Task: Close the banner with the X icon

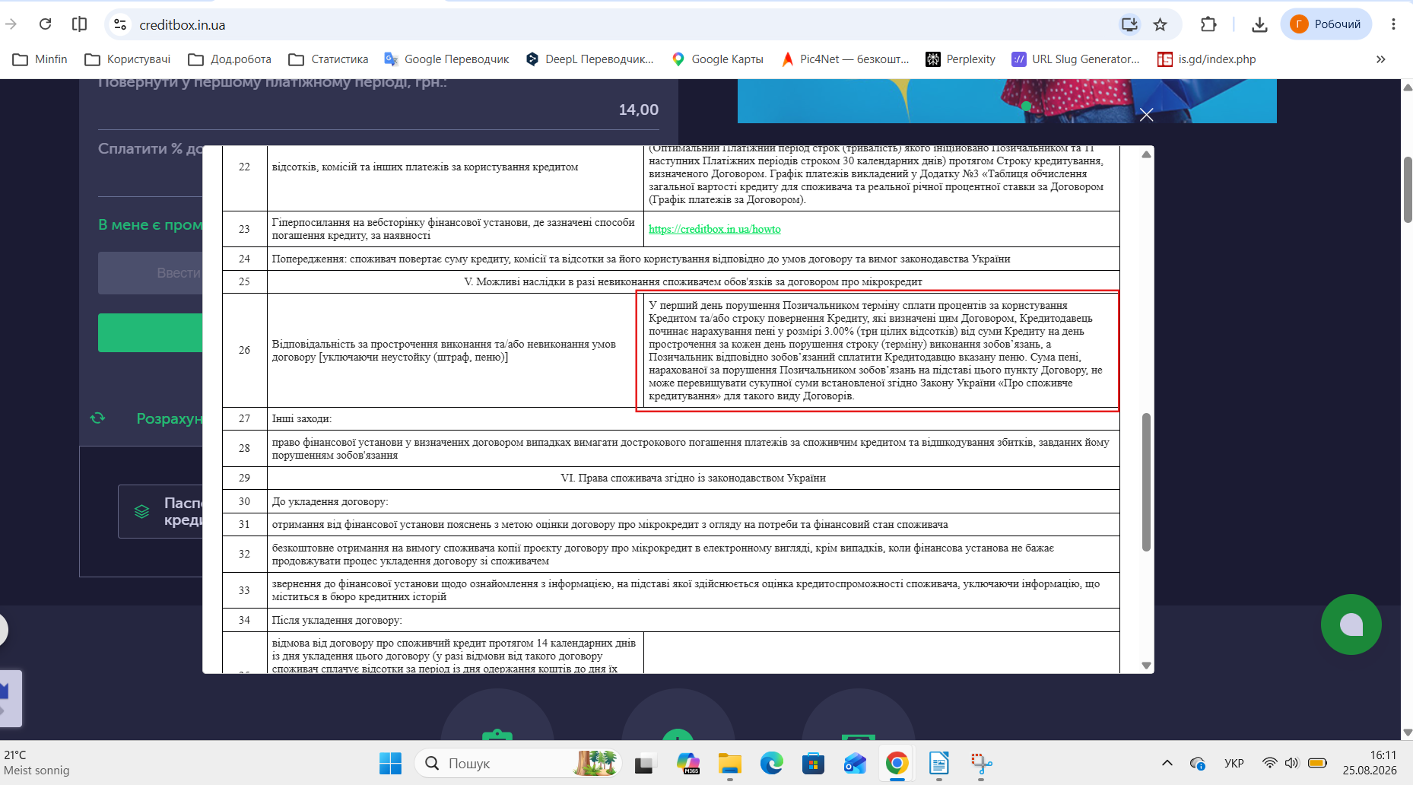Action: [x=1147, y=115]
